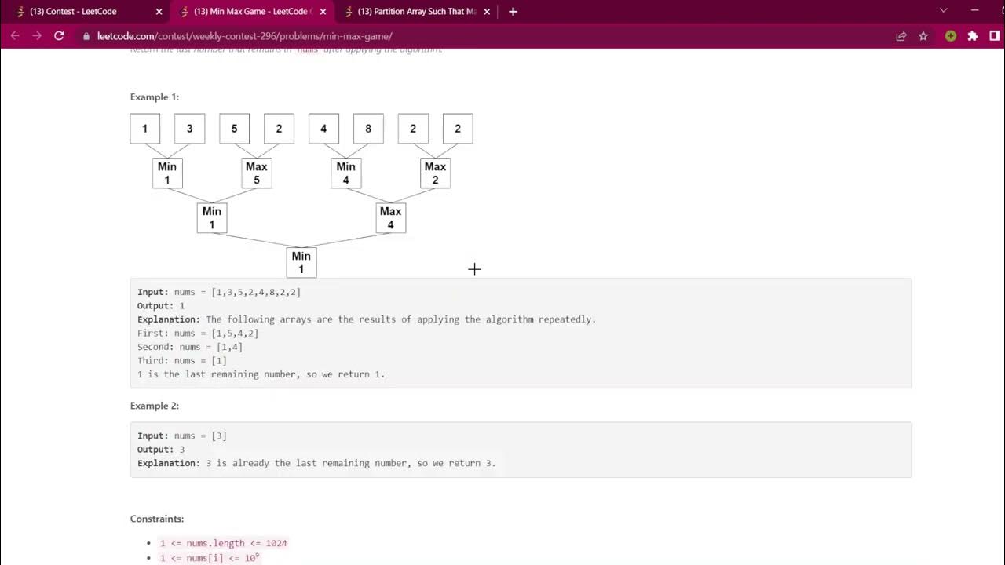Close the Min Max Game tab
The width and height of the screenshot is (1005, 565).
[323, 12]
